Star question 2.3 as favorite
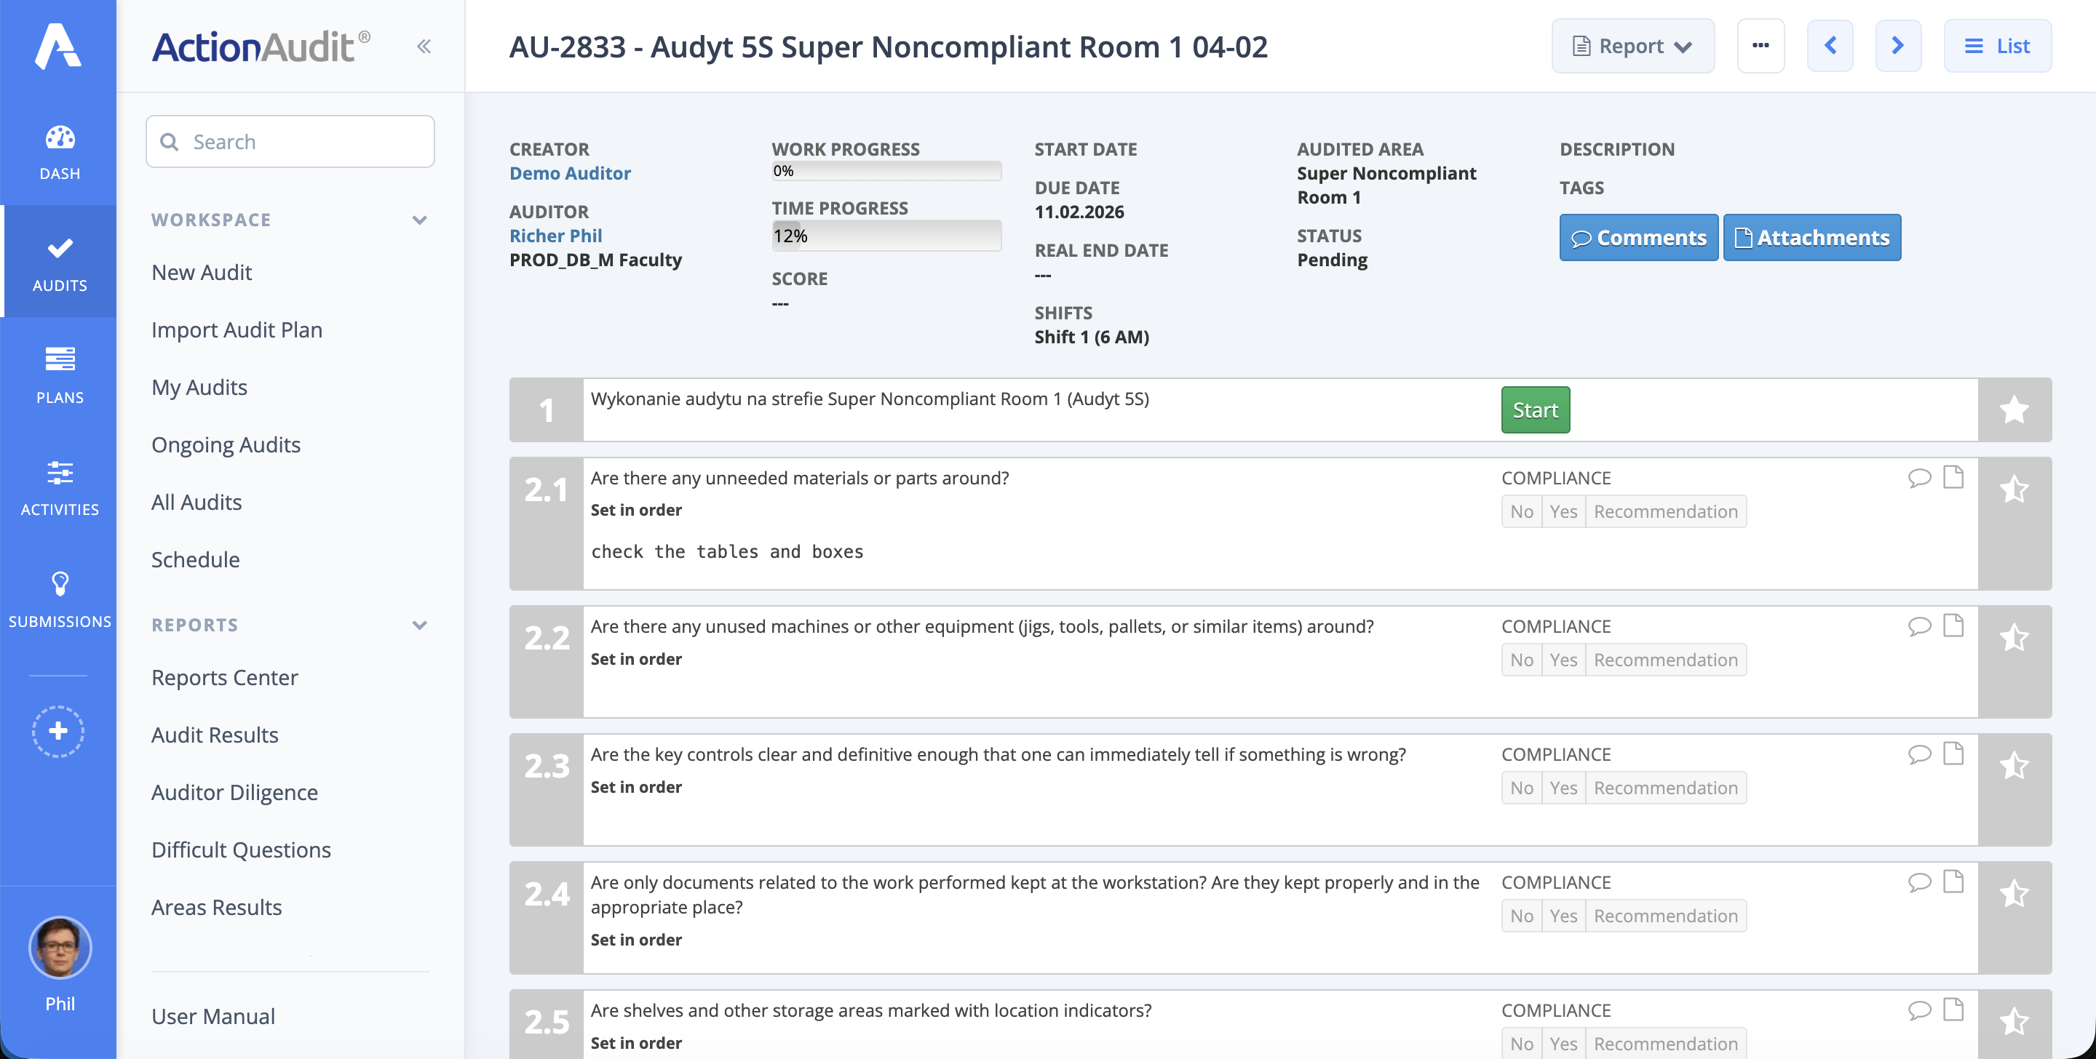 2014,766
